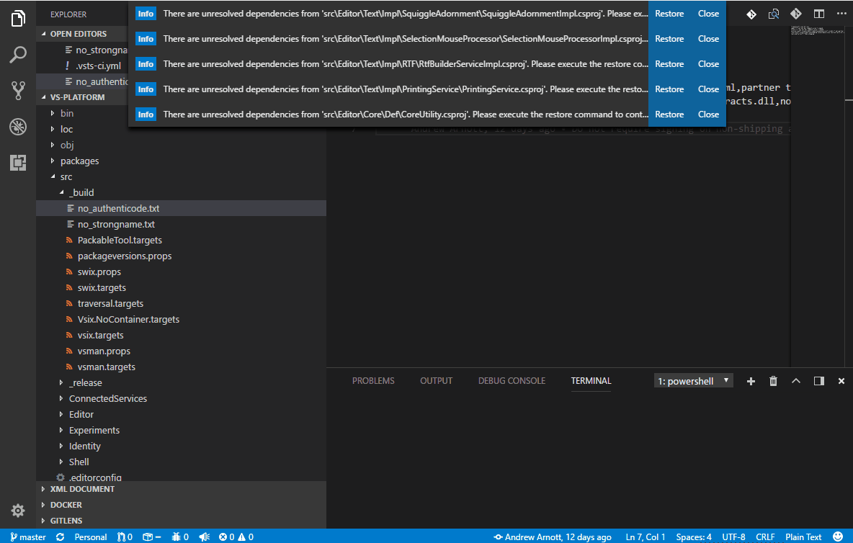853x543 pixels.
Task: Open the Manage gear menu
Action: point(18,511)
